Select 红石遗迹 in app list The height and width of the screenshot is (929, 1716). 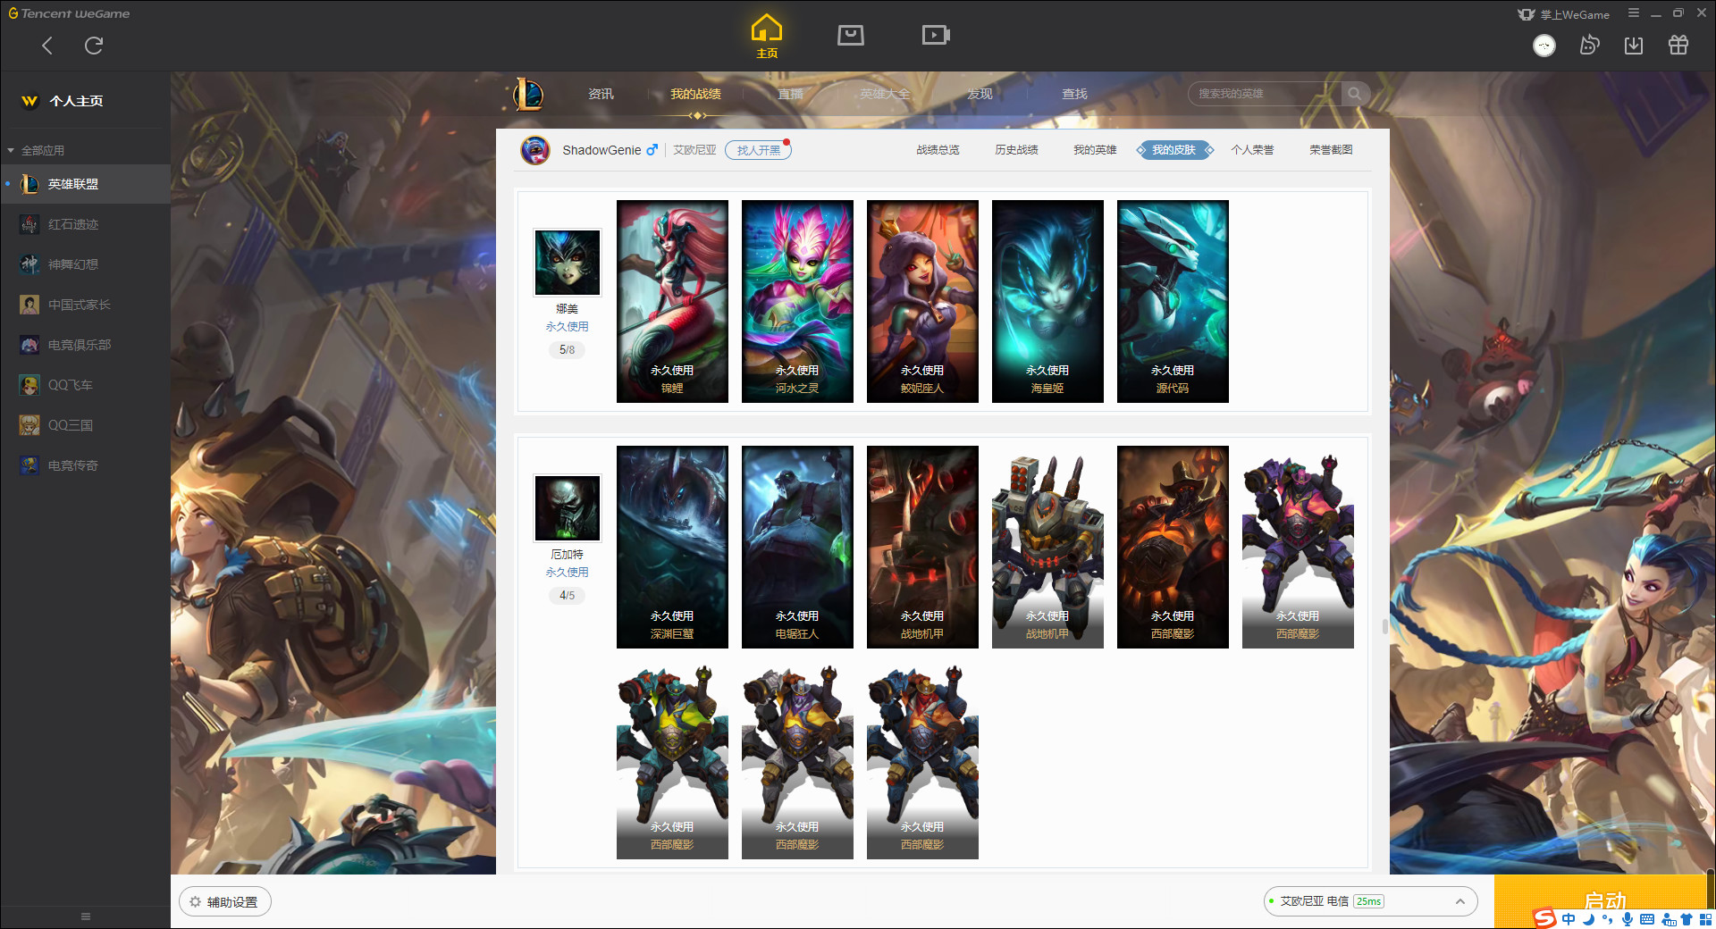click(85, 224)
